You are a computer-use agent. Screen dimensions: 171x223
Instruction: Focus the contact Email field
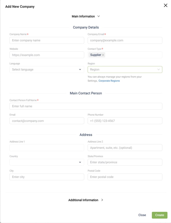(47, 121)
